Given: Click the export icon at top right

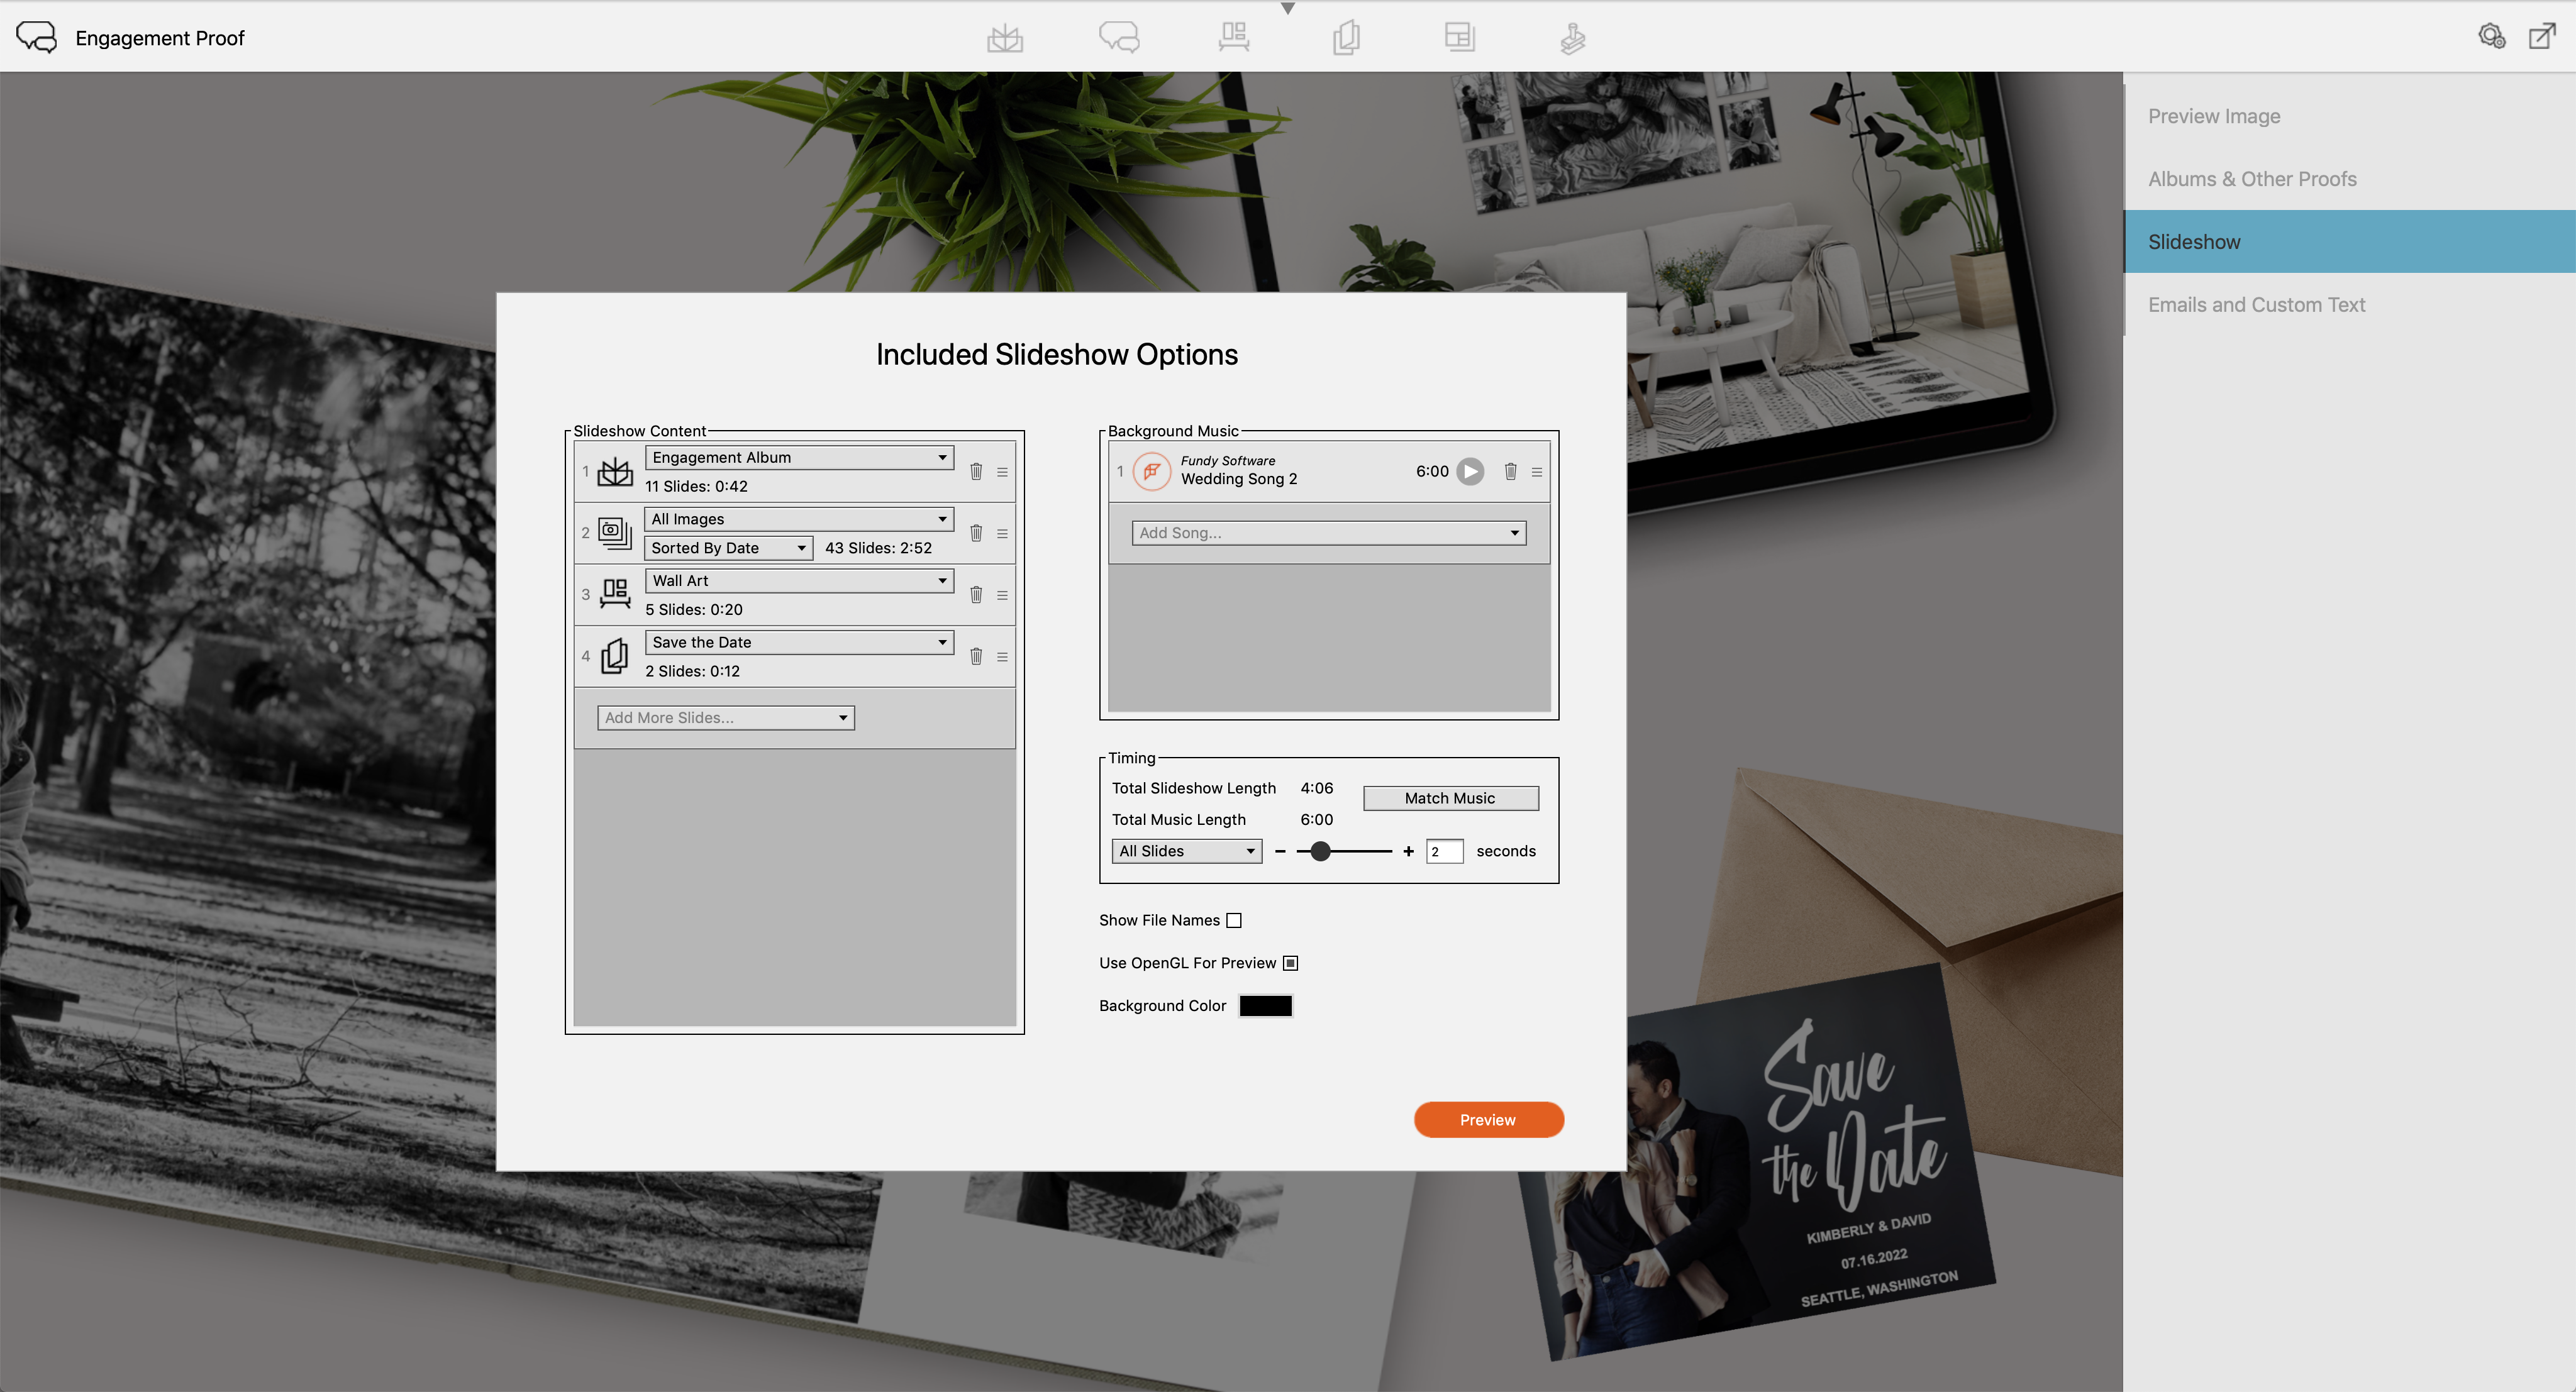Looking at the screenshot, I should 2542,37.
